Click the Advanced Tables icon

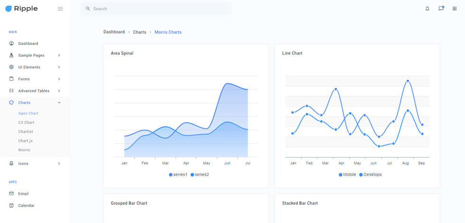tap(11, 91)
